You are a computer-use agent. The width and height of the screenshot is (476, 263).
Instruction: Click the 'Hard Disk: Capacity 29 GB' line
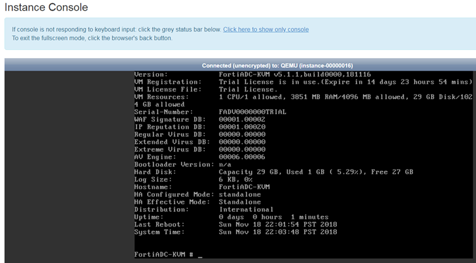click(x=274, y=172)
